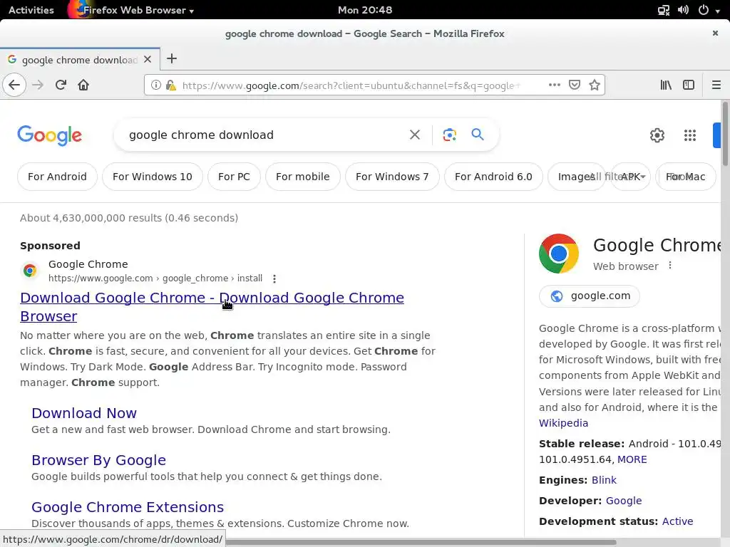Click into the Google search query field

tap(261, 135)
